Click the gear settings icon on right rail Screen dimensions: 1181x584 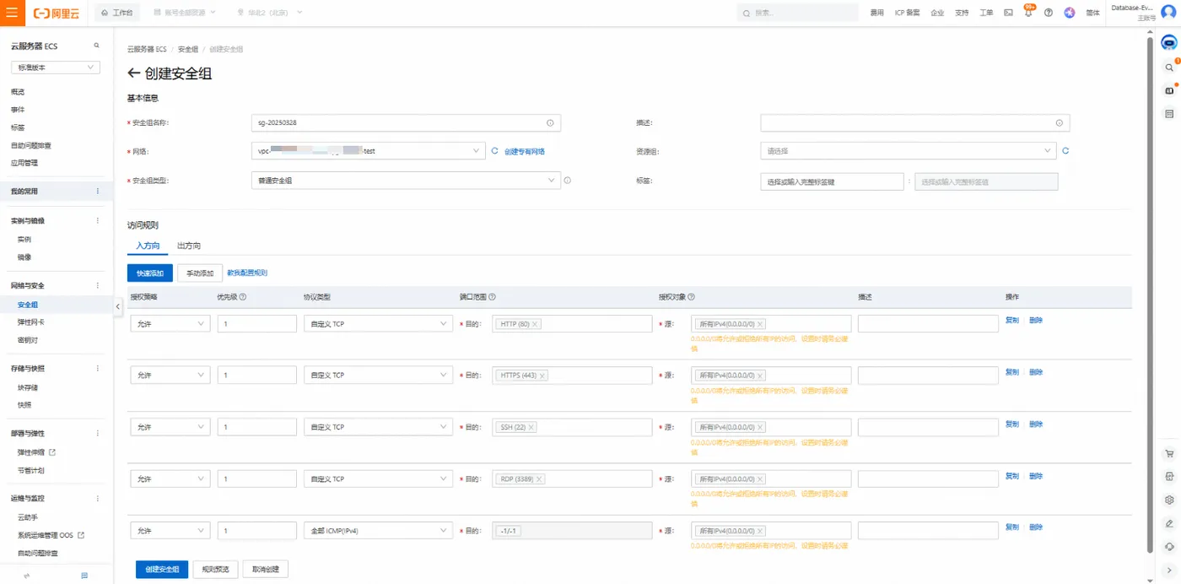tap(1169, 500)
